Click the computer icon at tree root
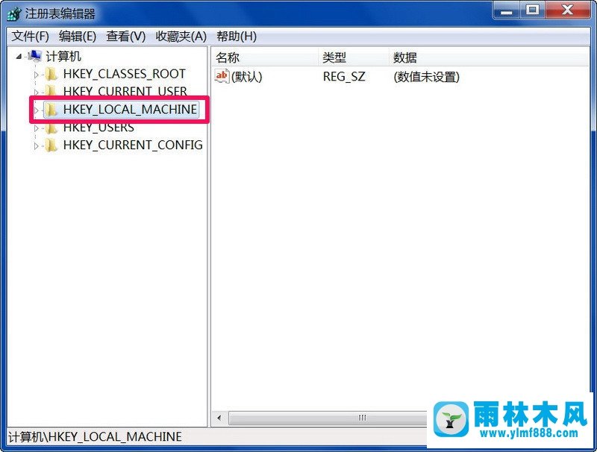 [x=34, y=56]
